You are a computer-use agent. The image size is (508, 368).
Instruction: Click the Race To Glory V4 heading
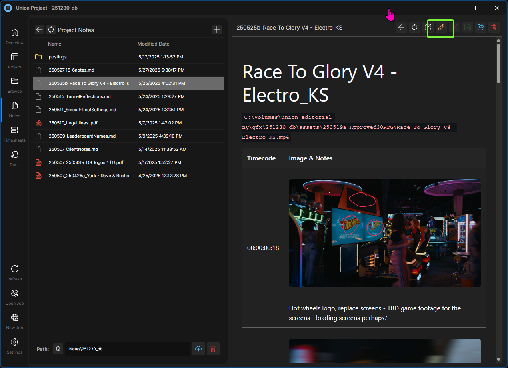(x=320, y=83)
